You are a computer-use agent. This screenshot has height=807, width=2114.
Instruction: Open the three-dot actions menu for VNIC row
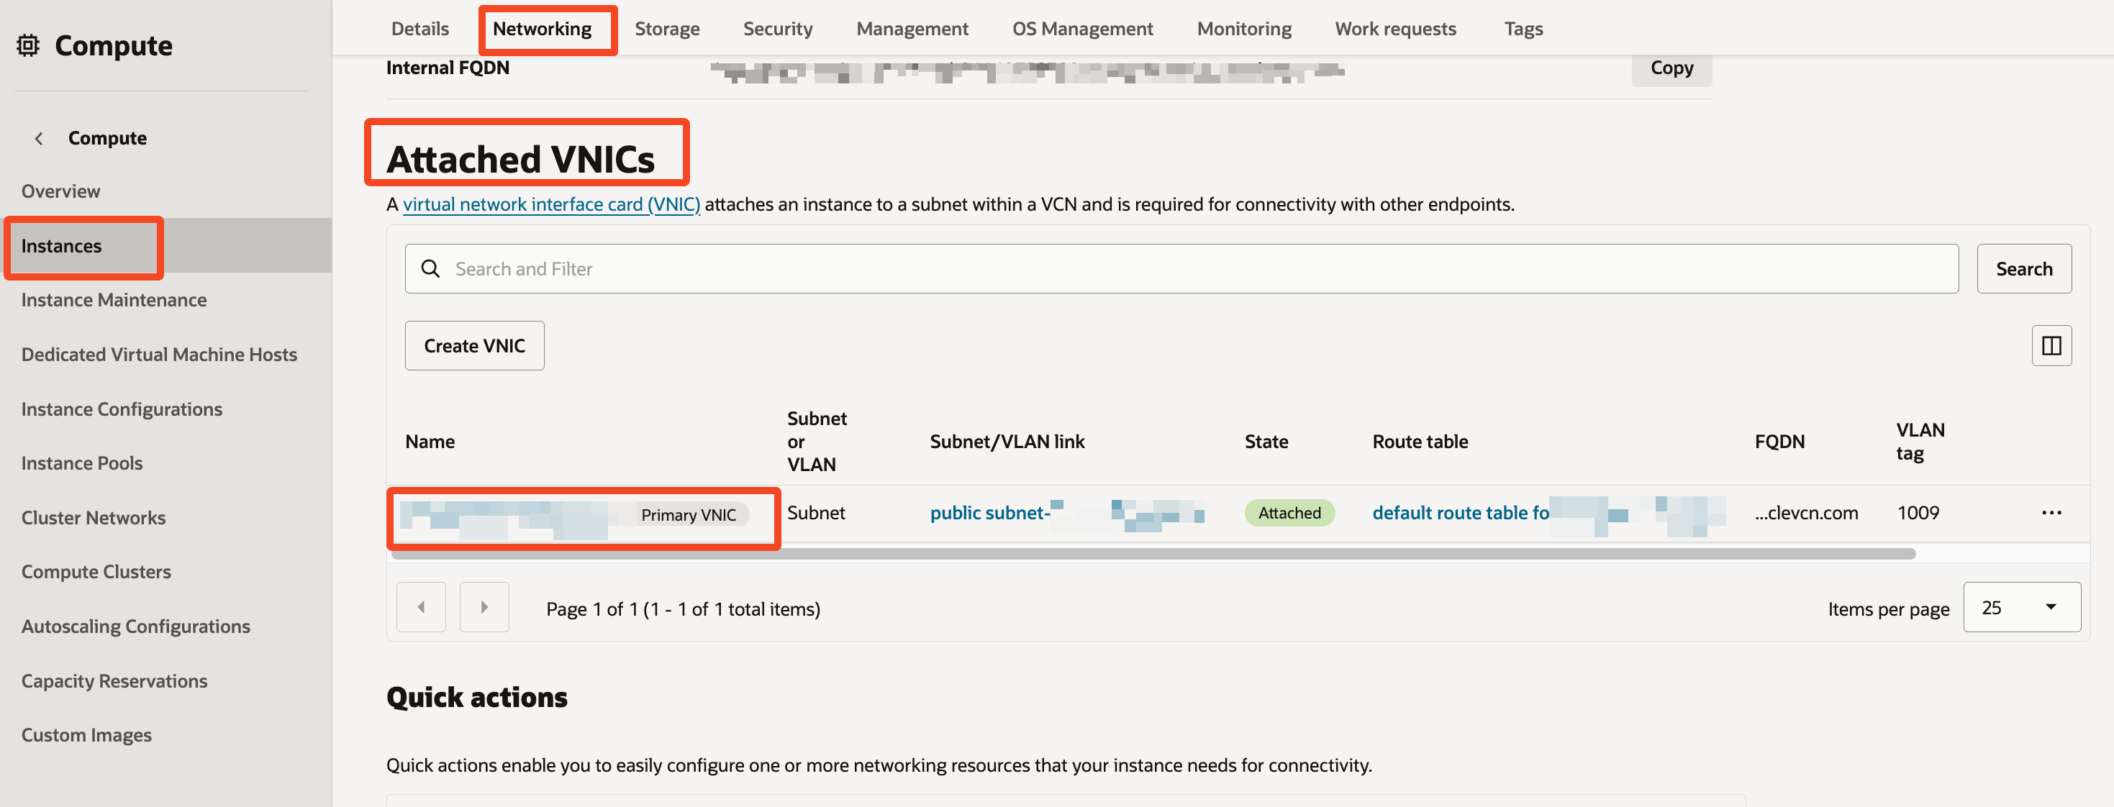click(x=2051, y=514)
